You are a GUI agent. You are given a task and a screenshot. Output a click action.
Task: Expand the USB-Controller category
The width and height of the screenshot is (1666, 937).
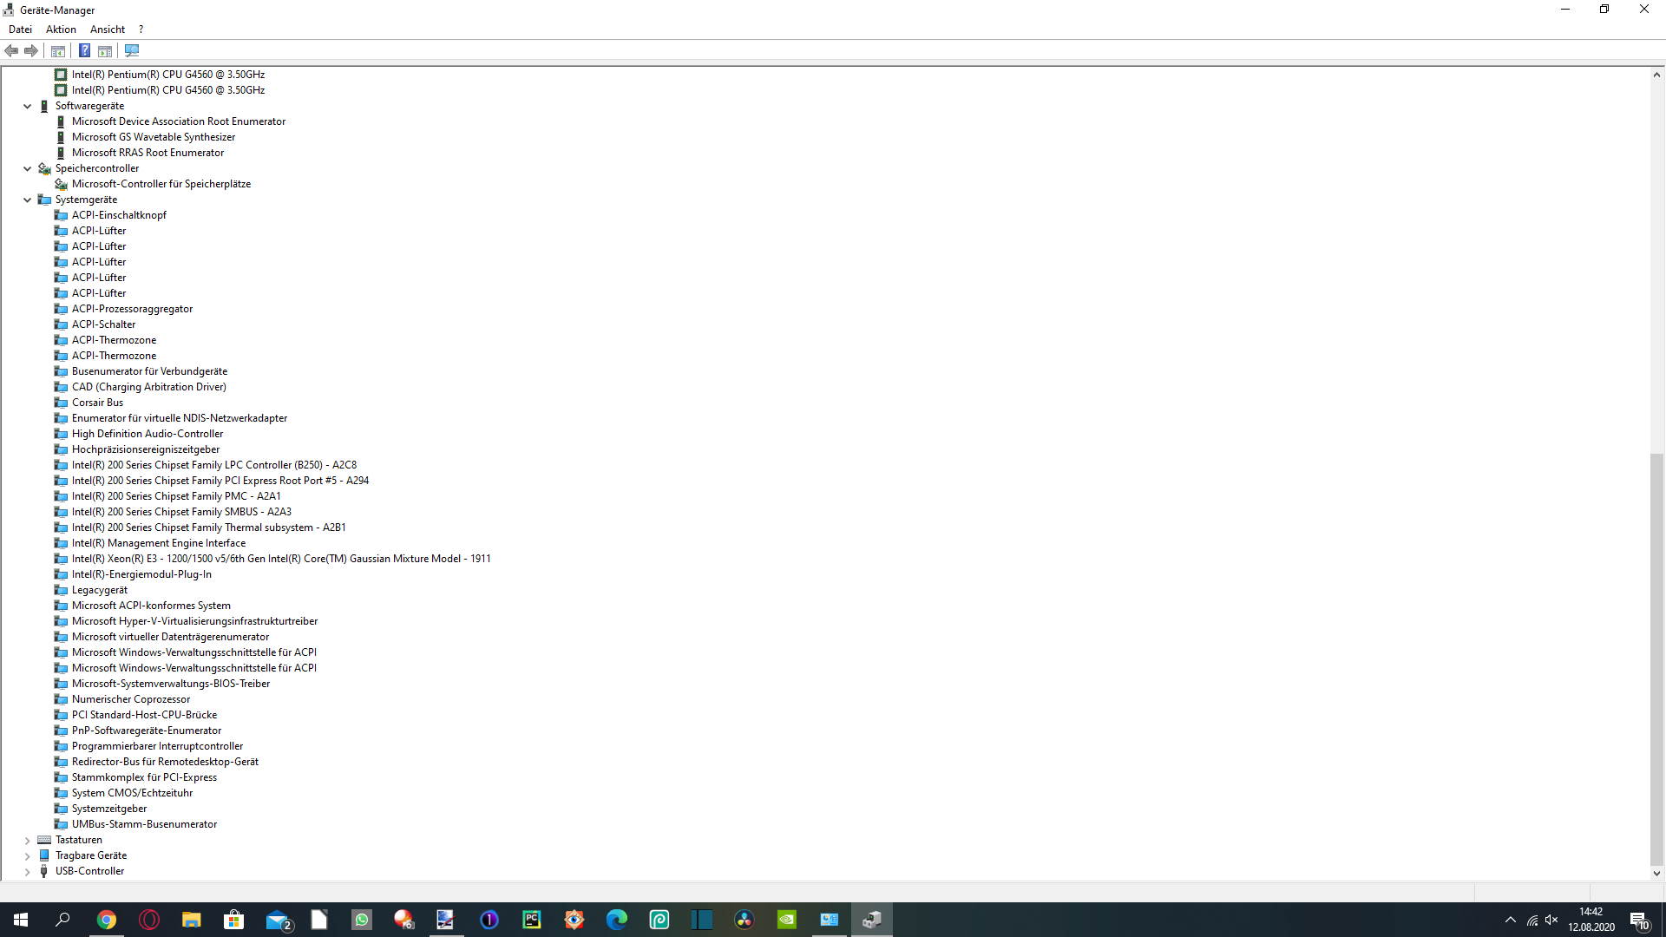click(x=27, y=871)
